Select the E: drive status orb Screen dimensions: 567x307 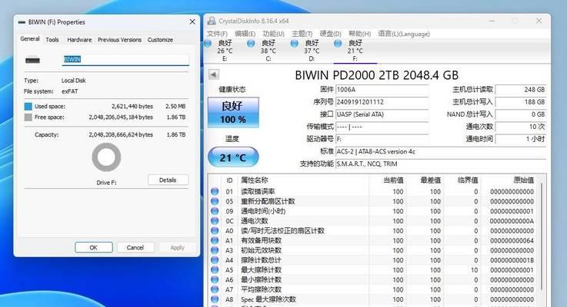pyautogui.click(x=208, y=44)
